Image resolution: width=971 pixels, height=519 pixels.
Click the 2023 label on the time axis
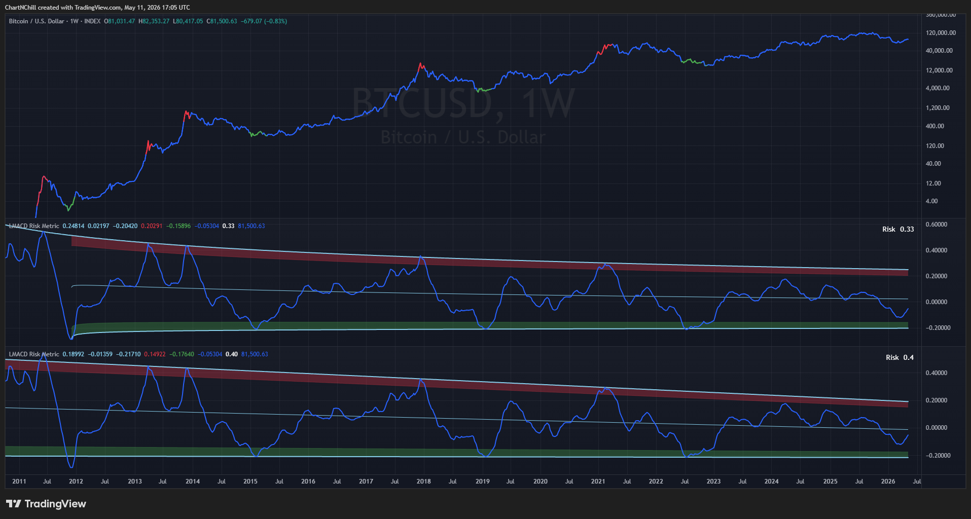(x=714, y=481)
